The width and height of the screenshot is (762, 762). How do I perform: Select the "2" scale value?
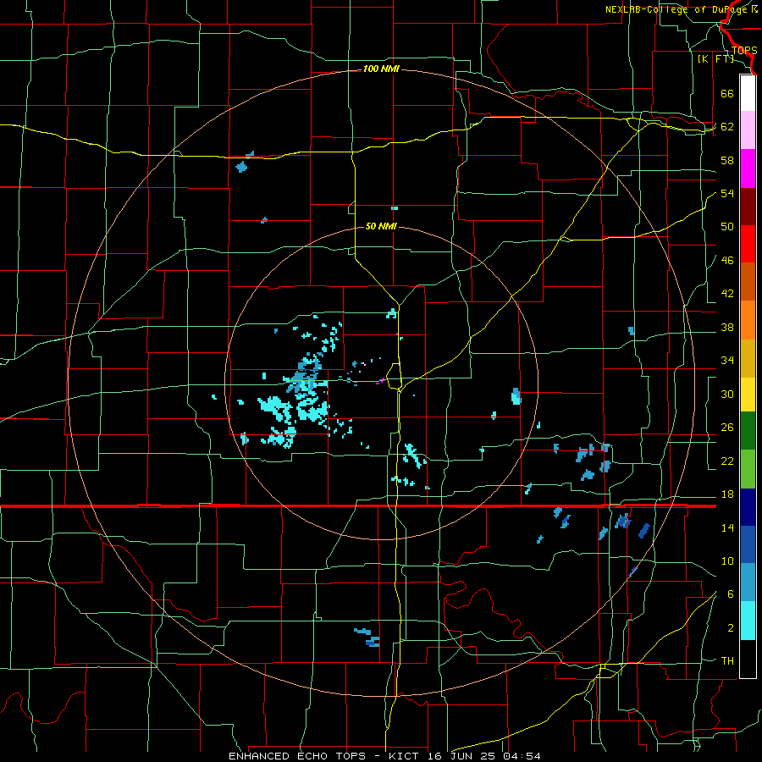(730, 628)
